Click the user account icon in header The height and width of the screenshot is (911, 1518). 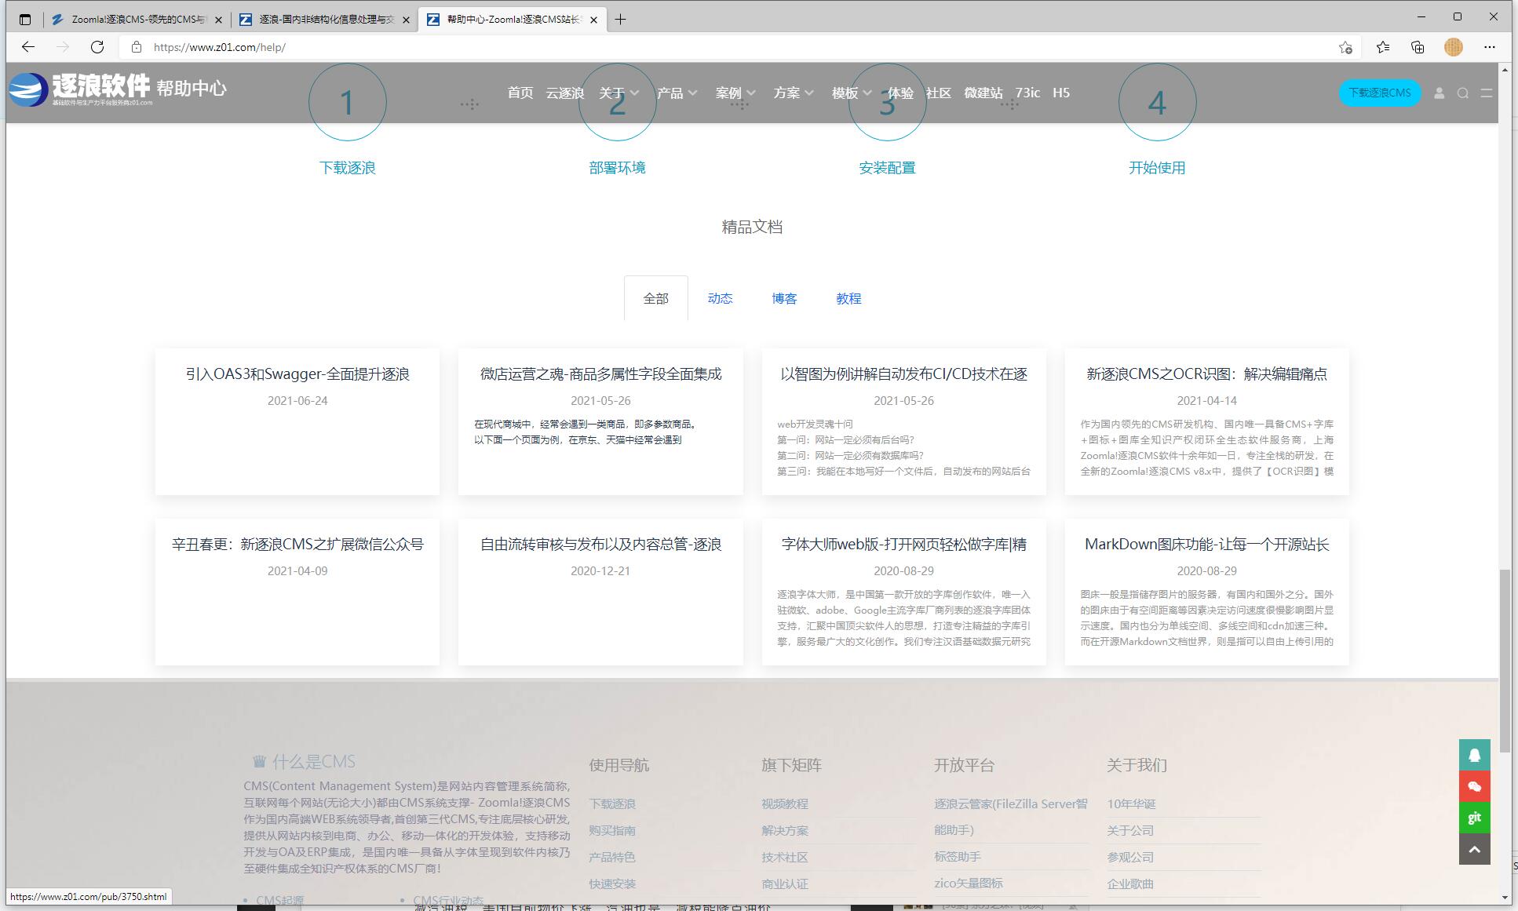pos(1439,93)
